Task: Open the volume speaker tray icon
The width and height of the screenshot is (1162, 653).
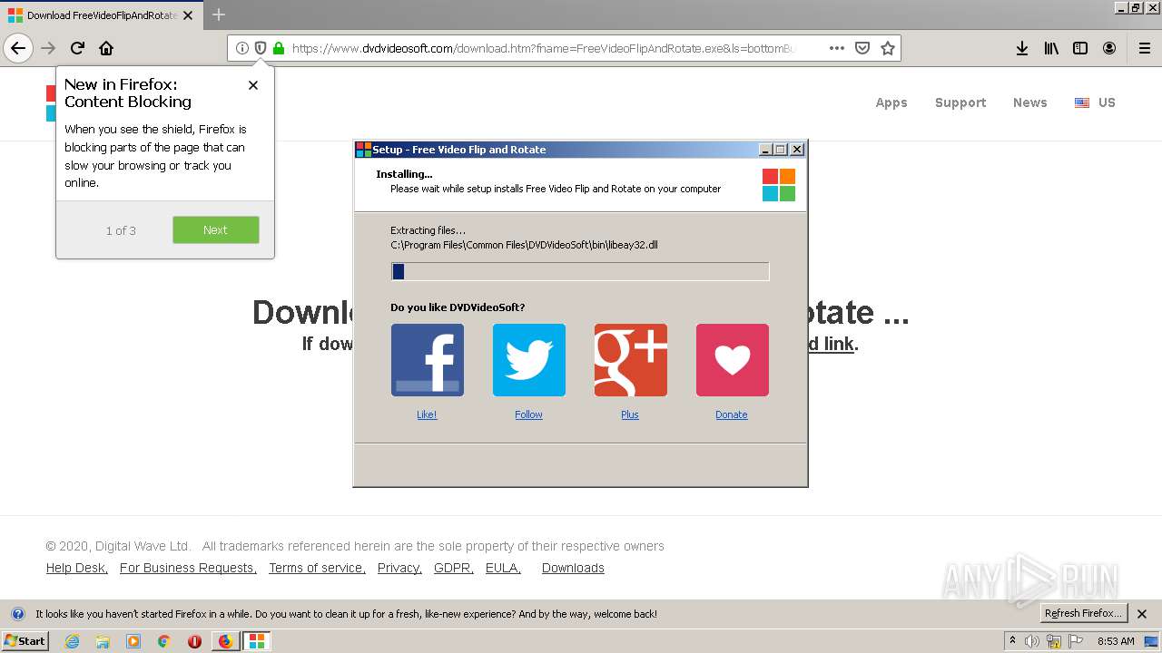Action: (1032, 641)
